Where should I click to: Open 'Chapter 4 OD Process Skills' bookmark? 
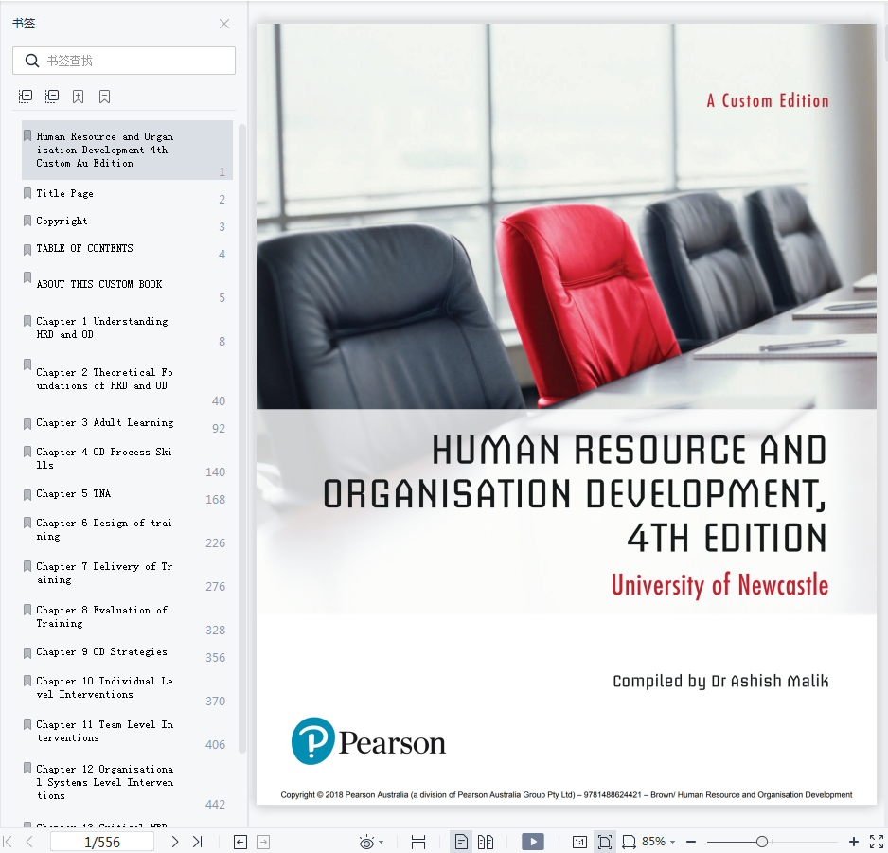(127, 459)
